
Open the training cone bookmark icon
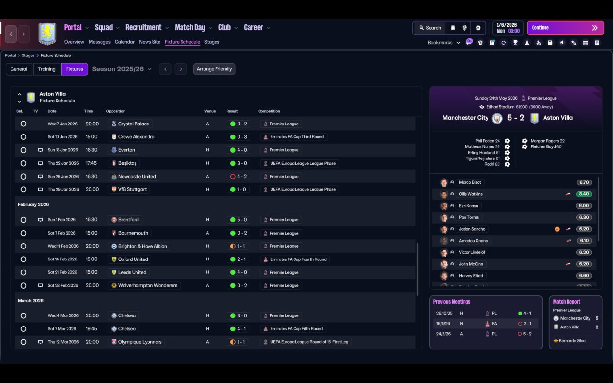tap(527, 43)
